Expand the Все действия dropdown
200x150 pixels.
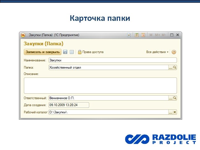tap(157, 52)
